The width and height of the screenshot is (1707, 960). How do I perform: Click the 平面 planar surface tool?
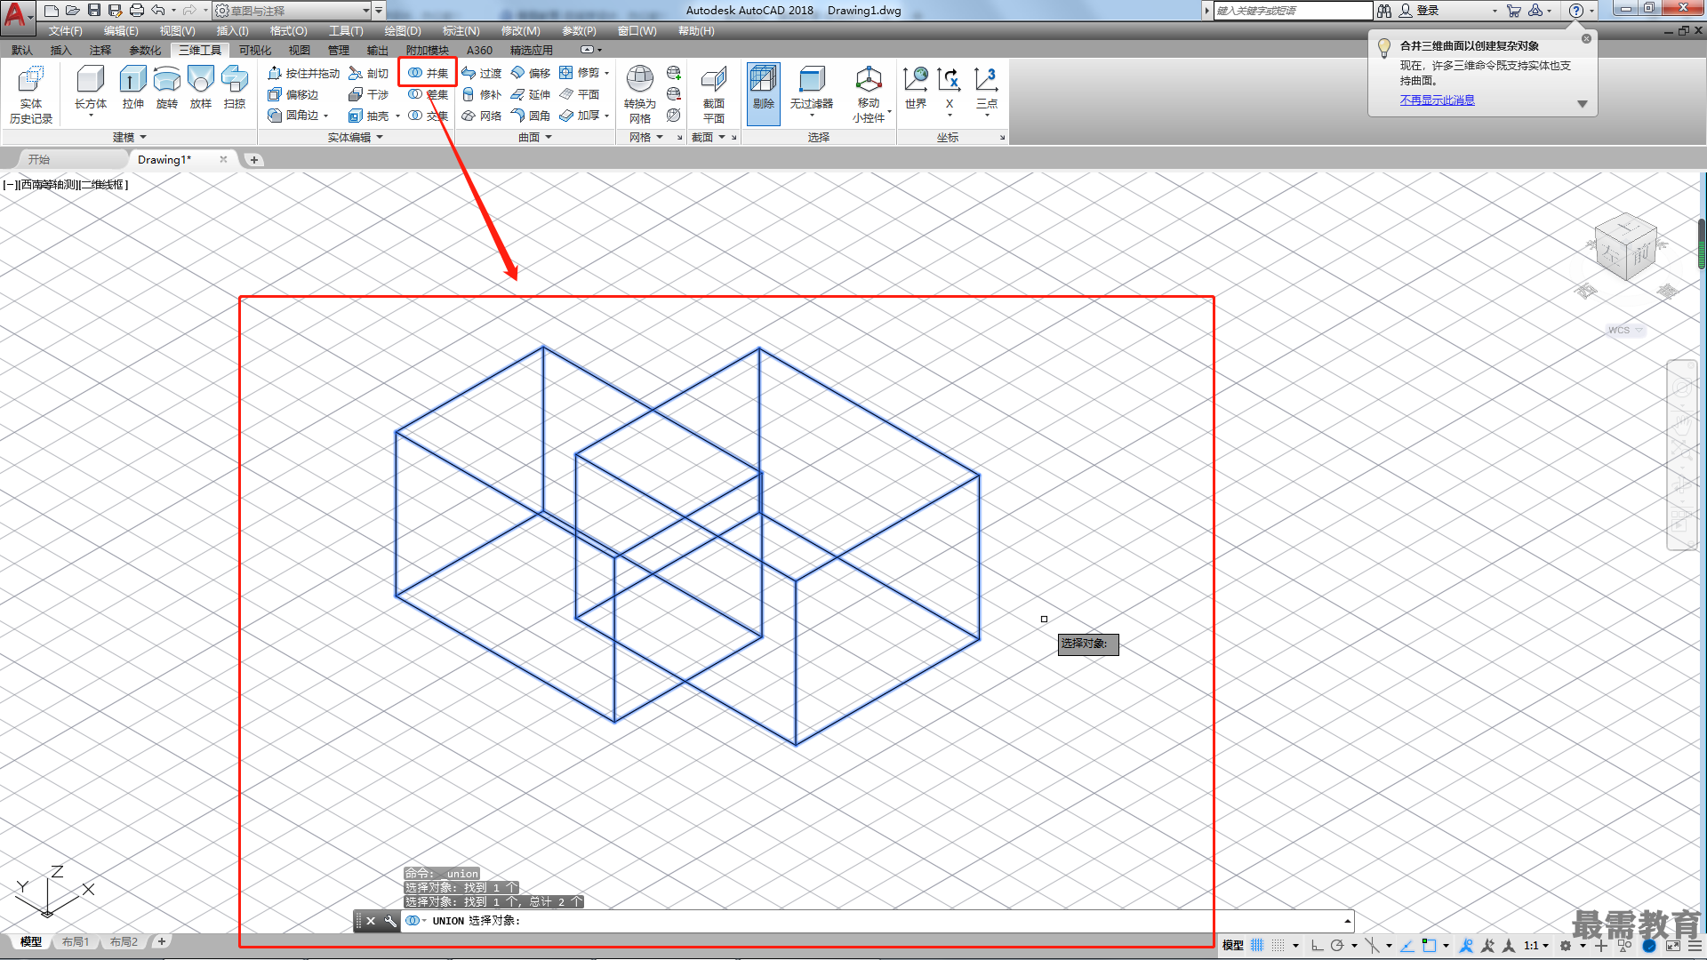[x=579, y=94]
